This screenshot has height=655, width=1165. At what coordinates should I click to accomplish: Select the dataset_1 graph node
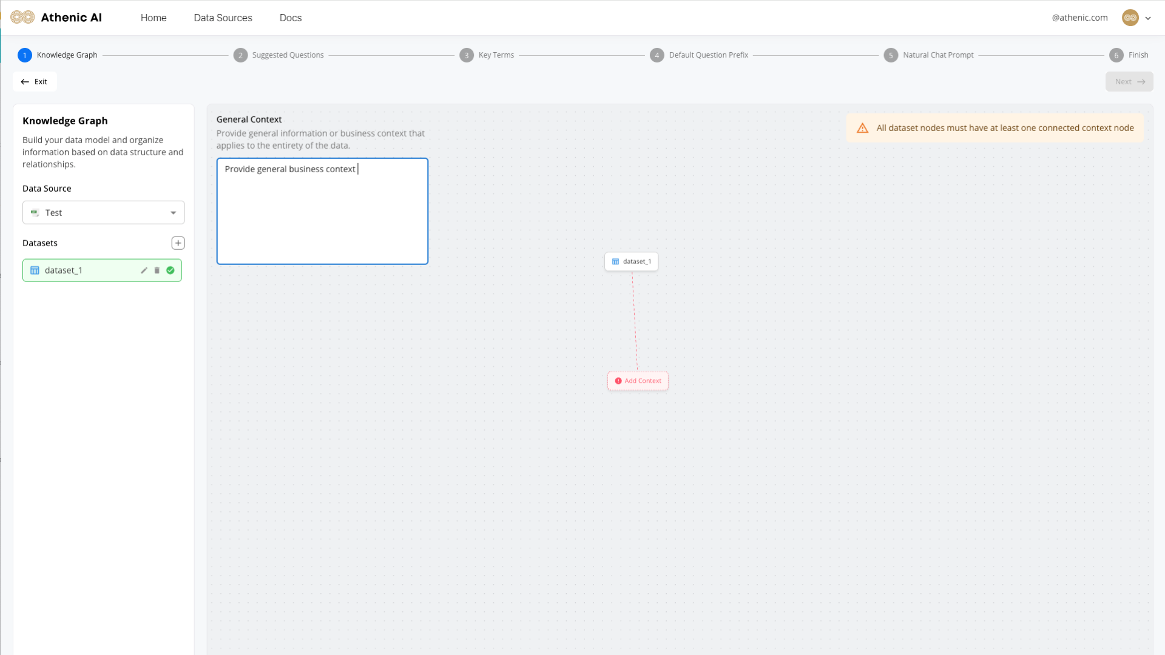[631, 261]
